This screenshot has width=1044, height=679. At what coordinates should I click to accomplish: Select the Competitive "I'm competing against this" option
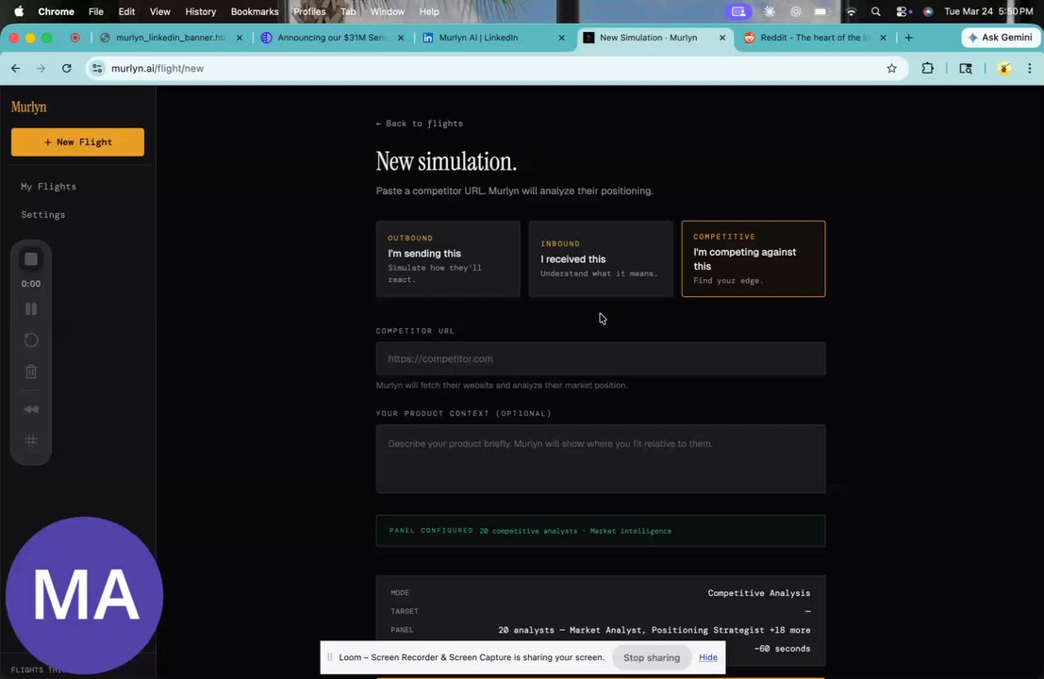pos(753,259)
